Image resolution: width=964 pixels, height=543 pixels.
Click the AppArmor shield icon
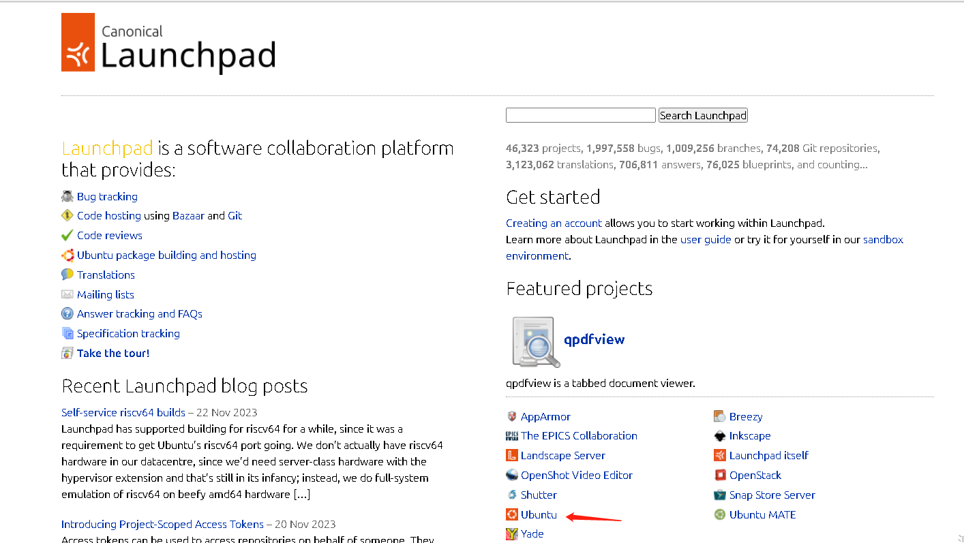pyautogui.click(x=512, y=416)
